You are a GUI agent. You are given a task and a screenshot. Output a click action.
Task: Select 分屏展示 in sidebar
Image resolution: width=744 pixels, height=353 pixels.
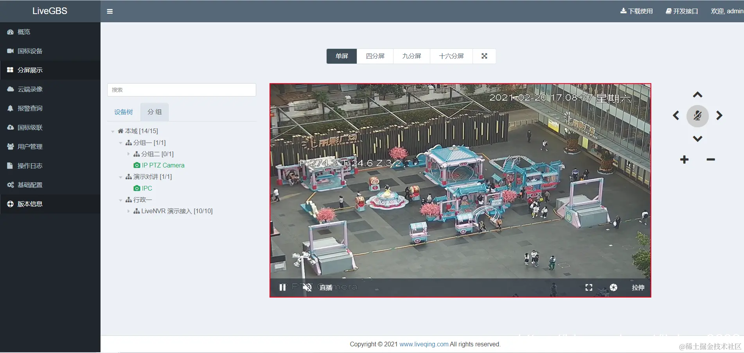coord(50,70)
